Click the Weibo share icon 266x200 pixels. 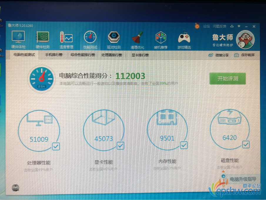[x=210, y=55]
